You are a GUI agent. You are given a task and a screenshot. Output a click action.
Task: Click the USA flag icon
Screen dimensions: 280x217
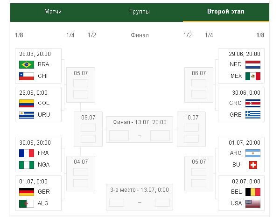(252, 203)
